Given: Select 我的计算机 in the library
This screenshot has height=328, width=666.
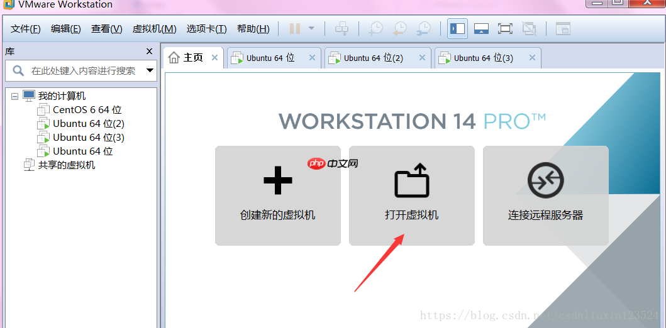Looking at the screenshot, I should [x=62, y=96].
